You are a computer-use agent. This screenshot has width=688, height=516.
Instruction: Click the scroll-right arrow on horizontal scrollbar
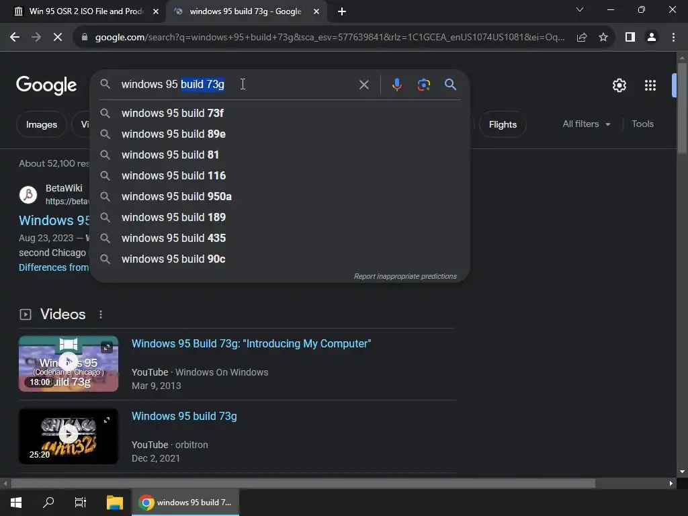(x=671, y=484)
